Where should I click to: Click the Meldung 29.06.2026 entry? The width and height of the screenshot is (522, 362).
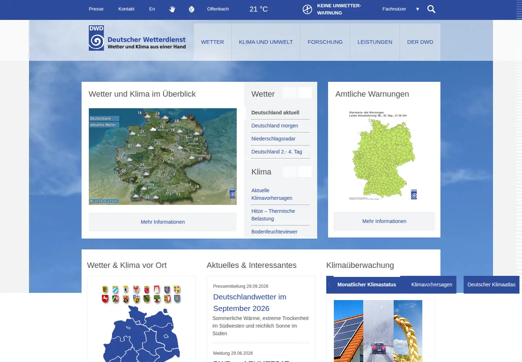(x=233, y=353)
